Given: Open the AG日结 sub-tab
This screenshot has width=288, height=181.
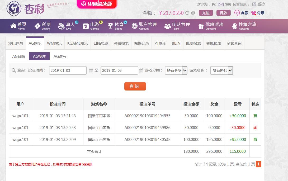Looking at the screenshot, I should 19,56.
